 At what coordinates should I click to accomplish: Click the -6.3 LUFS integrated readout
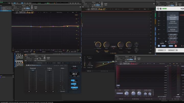coord(173,18)
